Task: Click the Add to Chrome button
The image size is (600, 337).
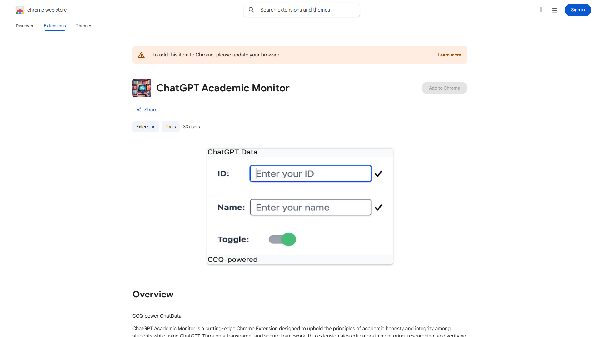Action: (x=444, y=88)
